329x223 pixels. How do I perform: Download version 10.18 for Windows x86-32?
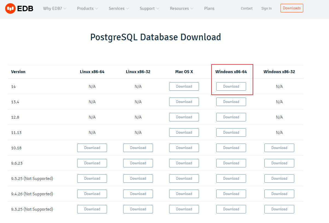pos(279,148)
